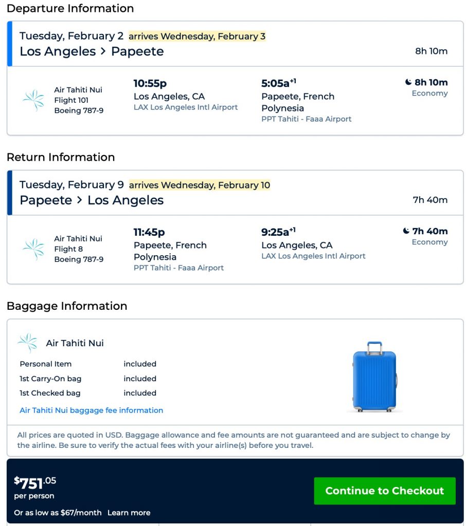This screenshot has height=526, width=466.
Task: Click the blue suitcase image
Action: pos(374,377)
